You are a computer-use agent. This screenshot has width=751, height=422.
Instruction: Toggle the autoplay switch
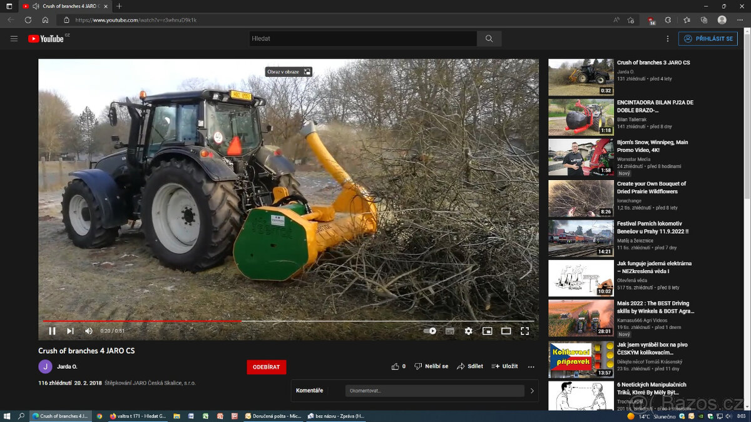[430, 331]
